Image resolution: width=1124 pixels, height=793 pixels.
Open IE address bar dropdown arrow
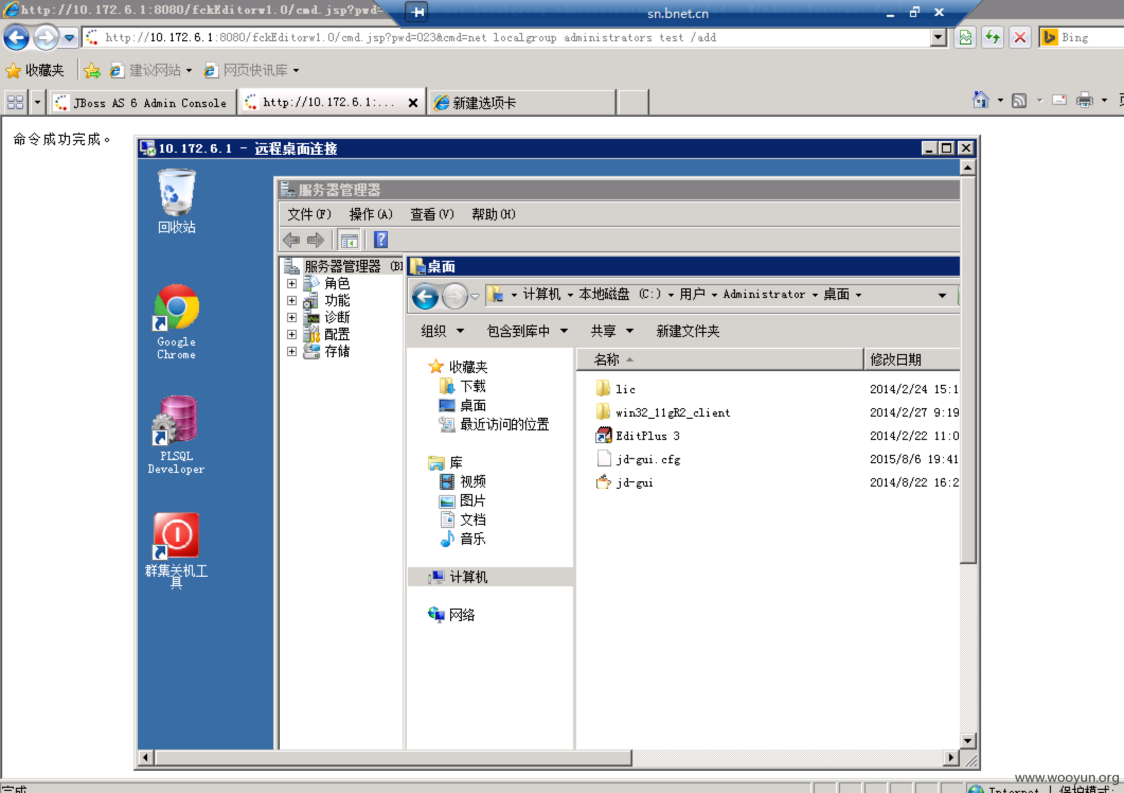(x=938, y=38)
